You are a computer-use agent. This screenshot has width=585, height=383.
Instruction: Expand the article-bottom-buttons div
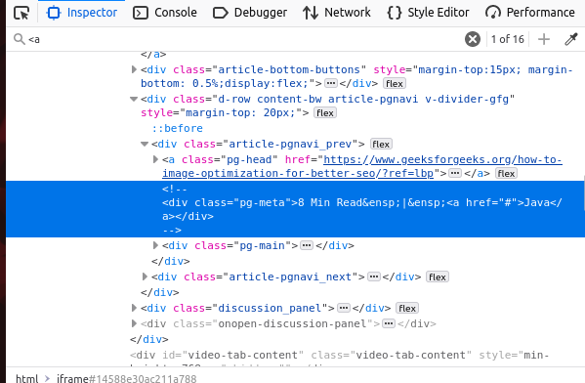[x=134, y=69]
